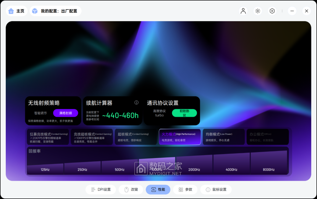Toggle the light/dark theme icon
Viewport: 317px width, 199px height.
[x=258, y=11]
